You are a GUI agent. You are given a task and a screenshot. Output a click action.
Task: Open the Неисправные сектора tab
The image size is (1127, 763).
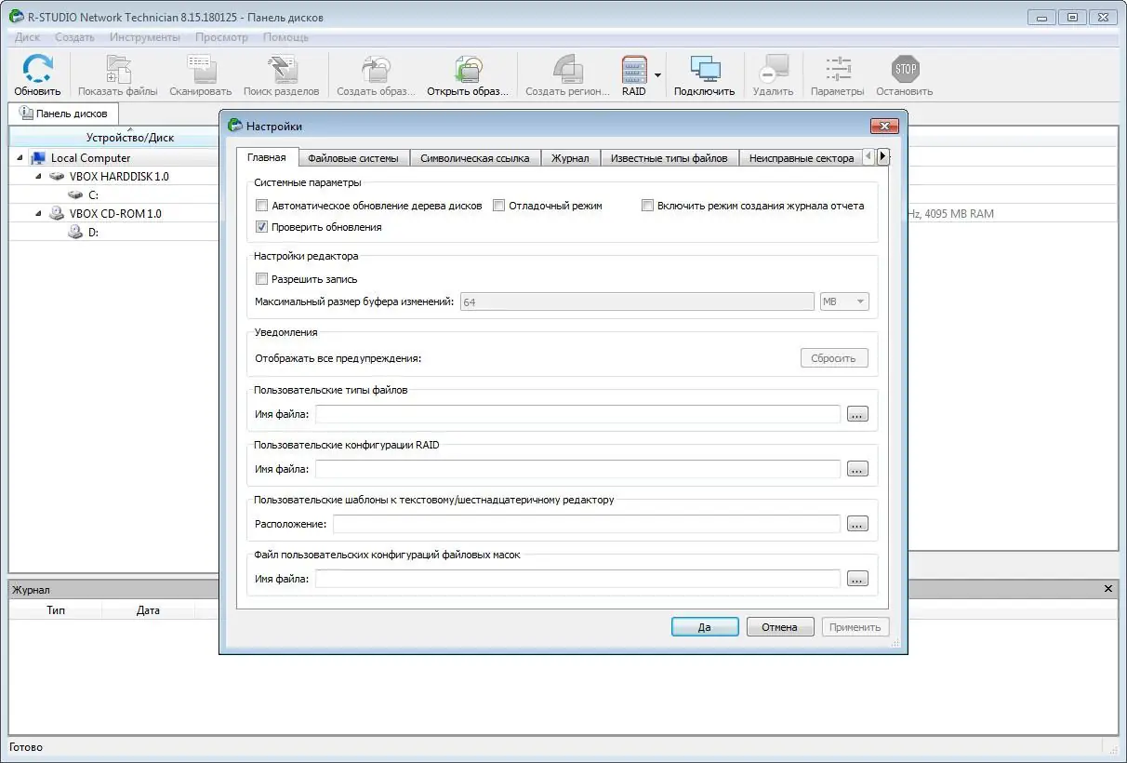[x=802, y=158]
